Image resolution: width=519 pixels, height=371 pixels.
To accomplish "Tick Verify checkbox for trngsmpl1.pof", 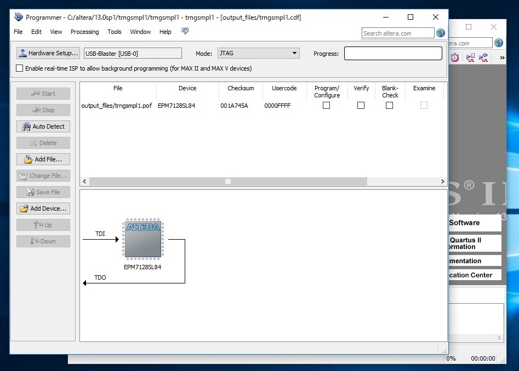I will (361, 106).
